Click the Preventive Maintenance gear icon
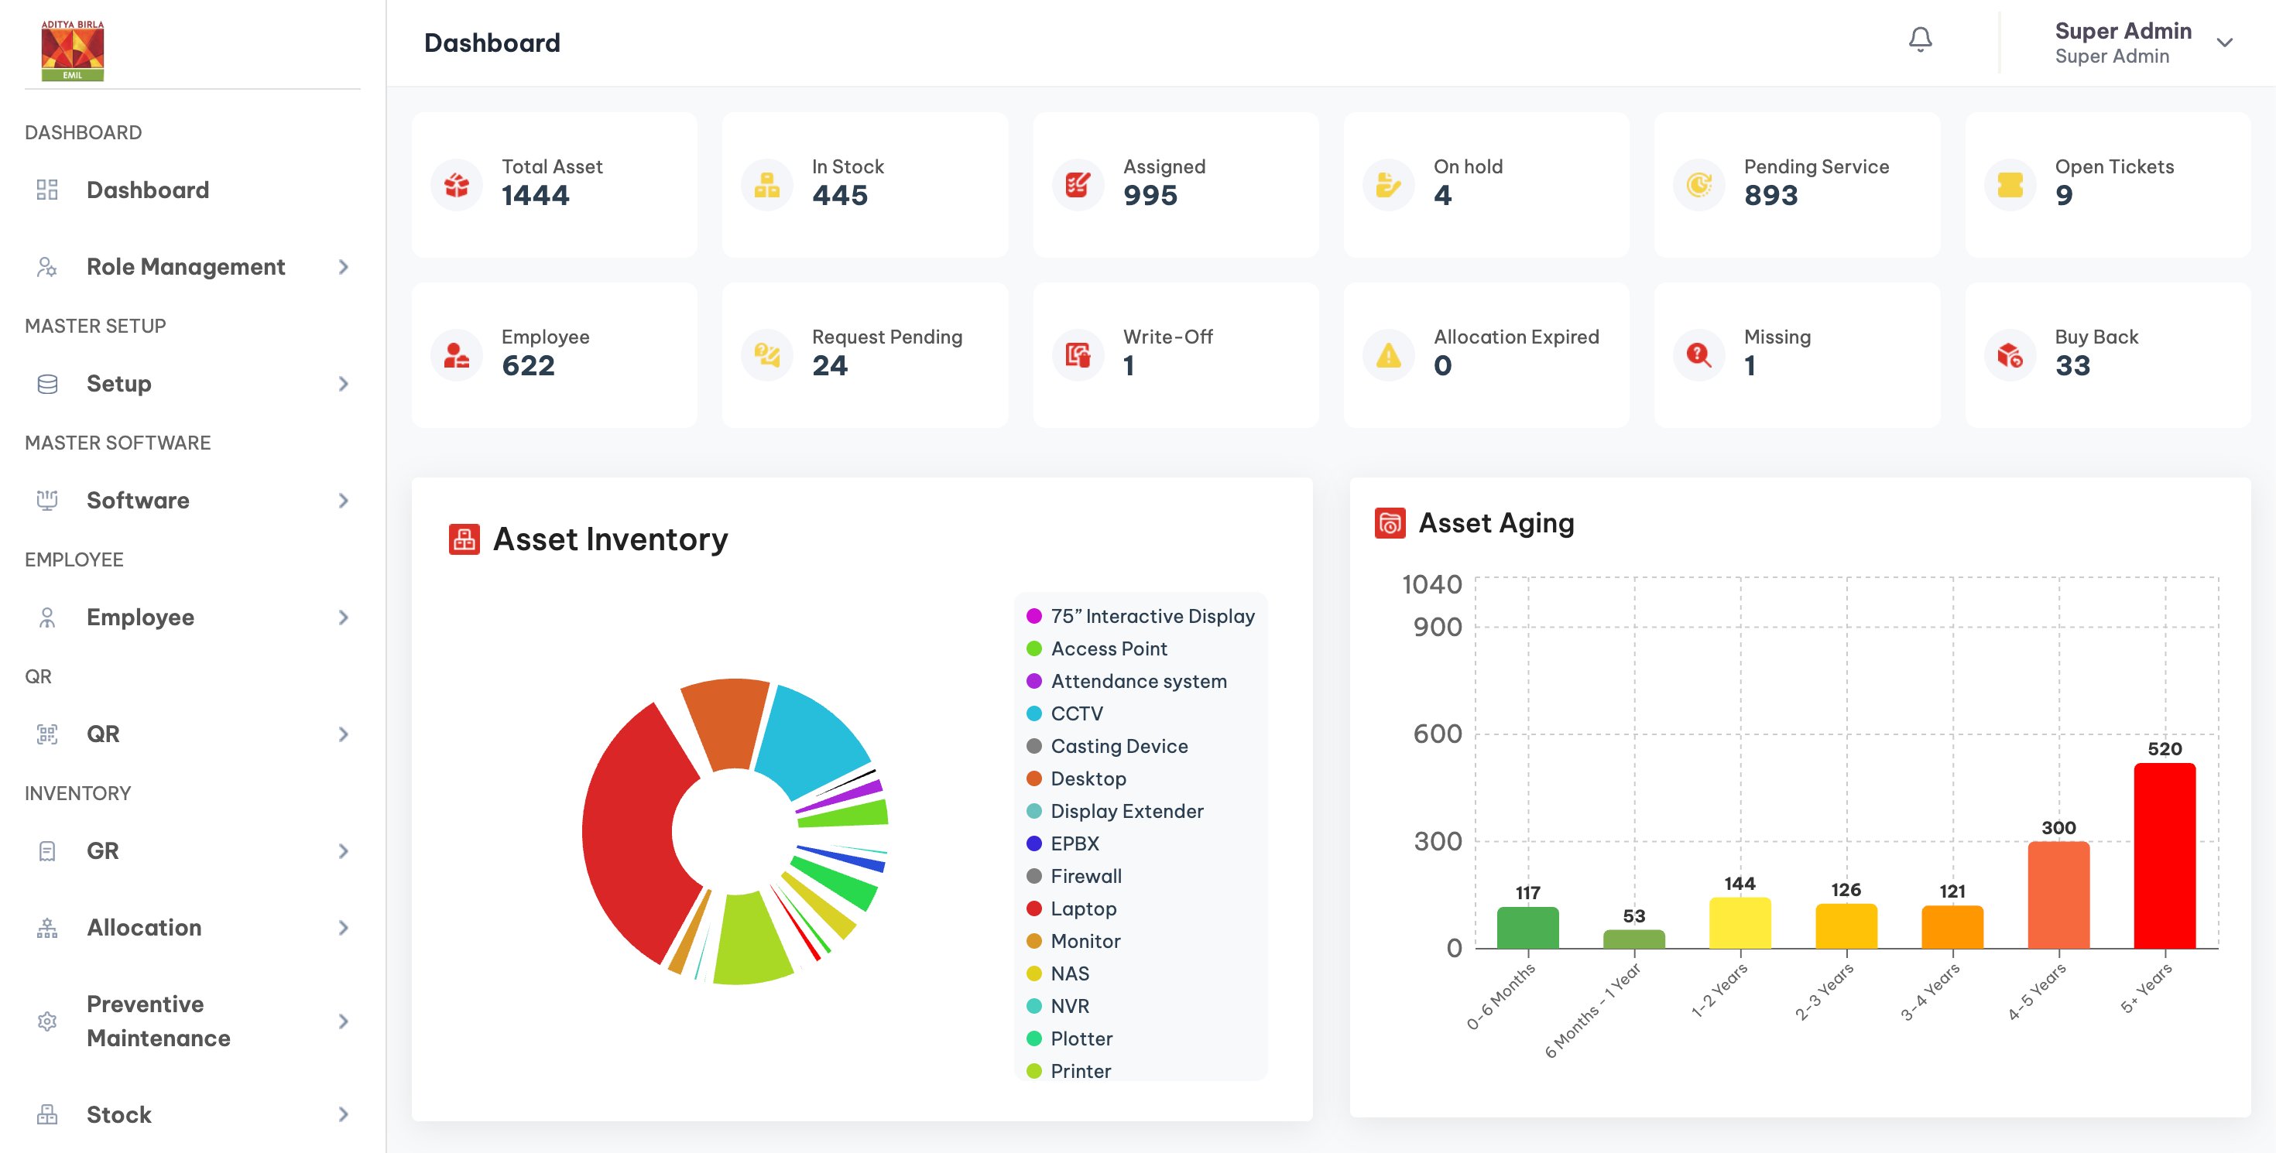This screenshot has height=1153, width=2276. click(46, 1021)
